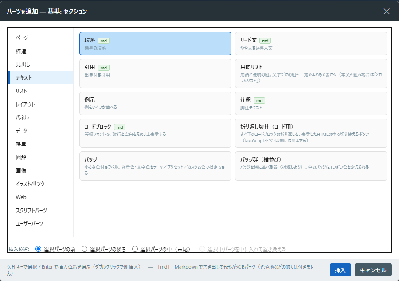This screenshot has height=281, width=399.
Task: Click the 脚注テキスト description
Action: pos(251,108)
